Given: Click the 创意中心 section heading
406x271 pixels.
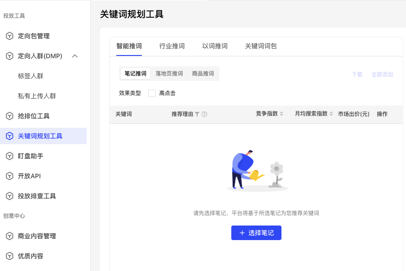Looking at the screenshot, I should [14, 216].
